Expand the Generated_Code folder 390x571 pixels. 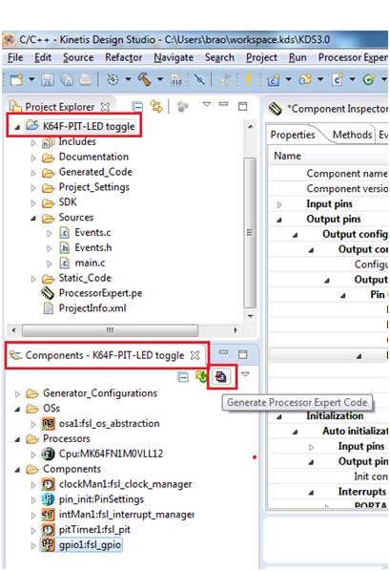coord(33,173)
